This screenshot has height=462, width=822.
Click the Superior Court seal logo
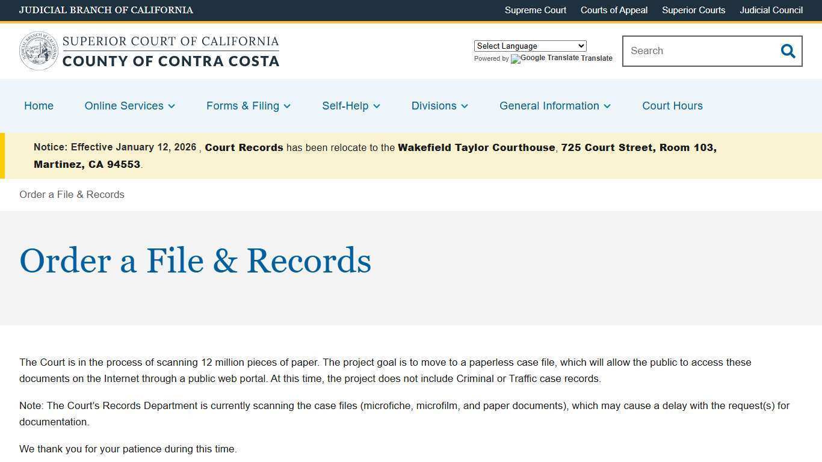[x=39, y=51]
